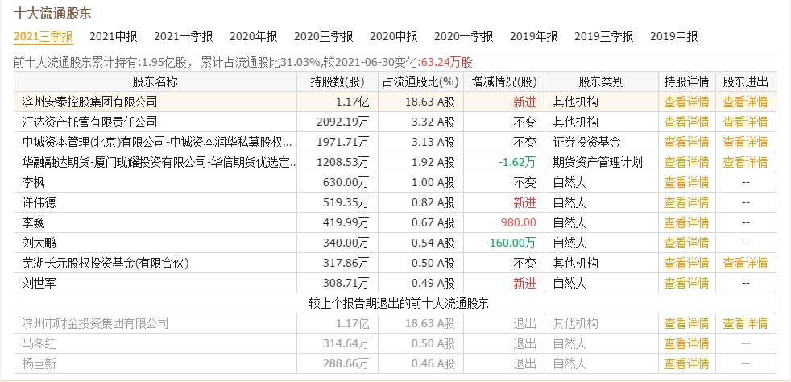
Task: Click the 占流通股比(%) column header
Action: 420,81
